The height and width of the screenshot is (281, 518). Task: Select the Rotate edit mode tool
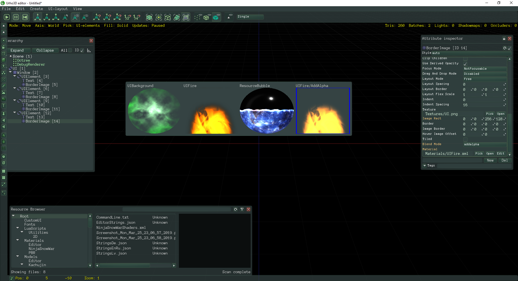pos(47,17)
